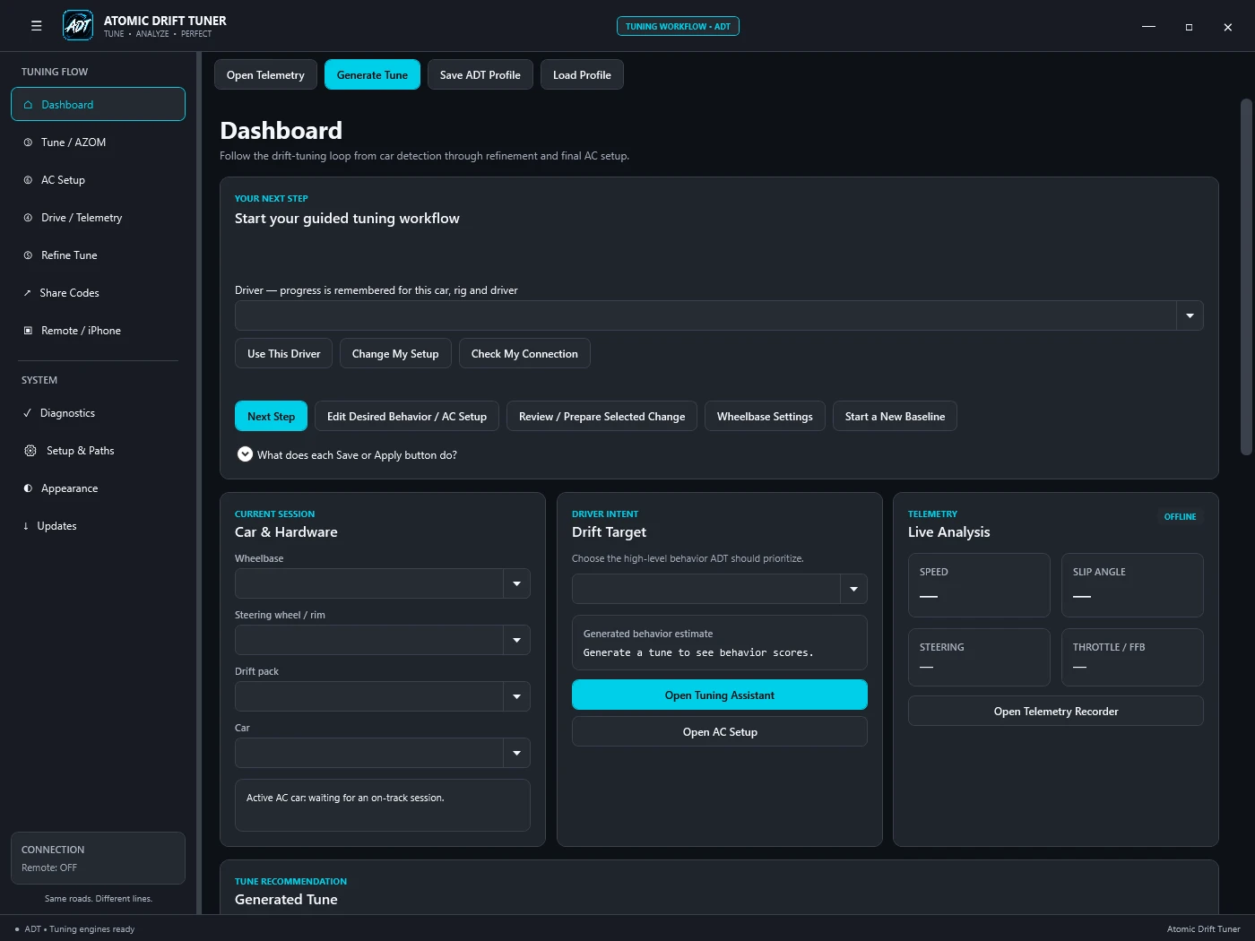Open the hamburger menu icon
Image resolution: width=1255 pixels, height=941 pixels.
click(x=37, y=26)
